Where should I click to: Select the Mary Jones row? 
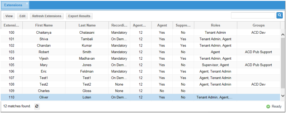tap(140, 65)
